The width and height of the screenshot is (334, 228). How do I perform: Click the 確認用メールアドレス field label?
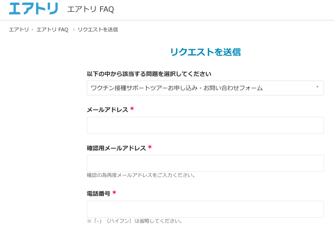116,148
